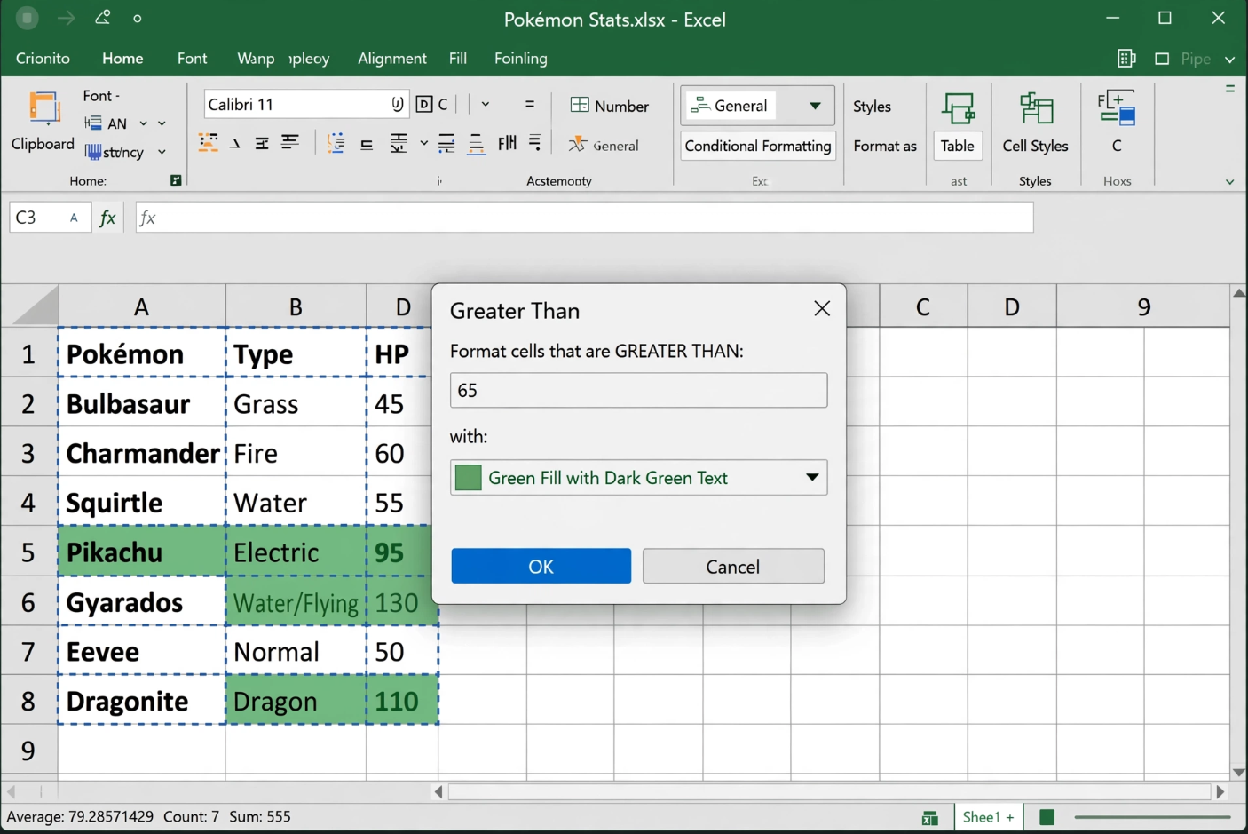Click the small icon inside Calibri font box

(x=398, y=104)
